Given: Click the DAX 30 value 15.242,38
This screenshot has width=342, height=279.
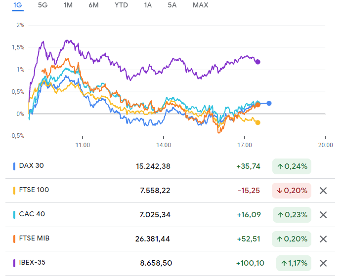Looking at the screenshot, I should (153, 166).
